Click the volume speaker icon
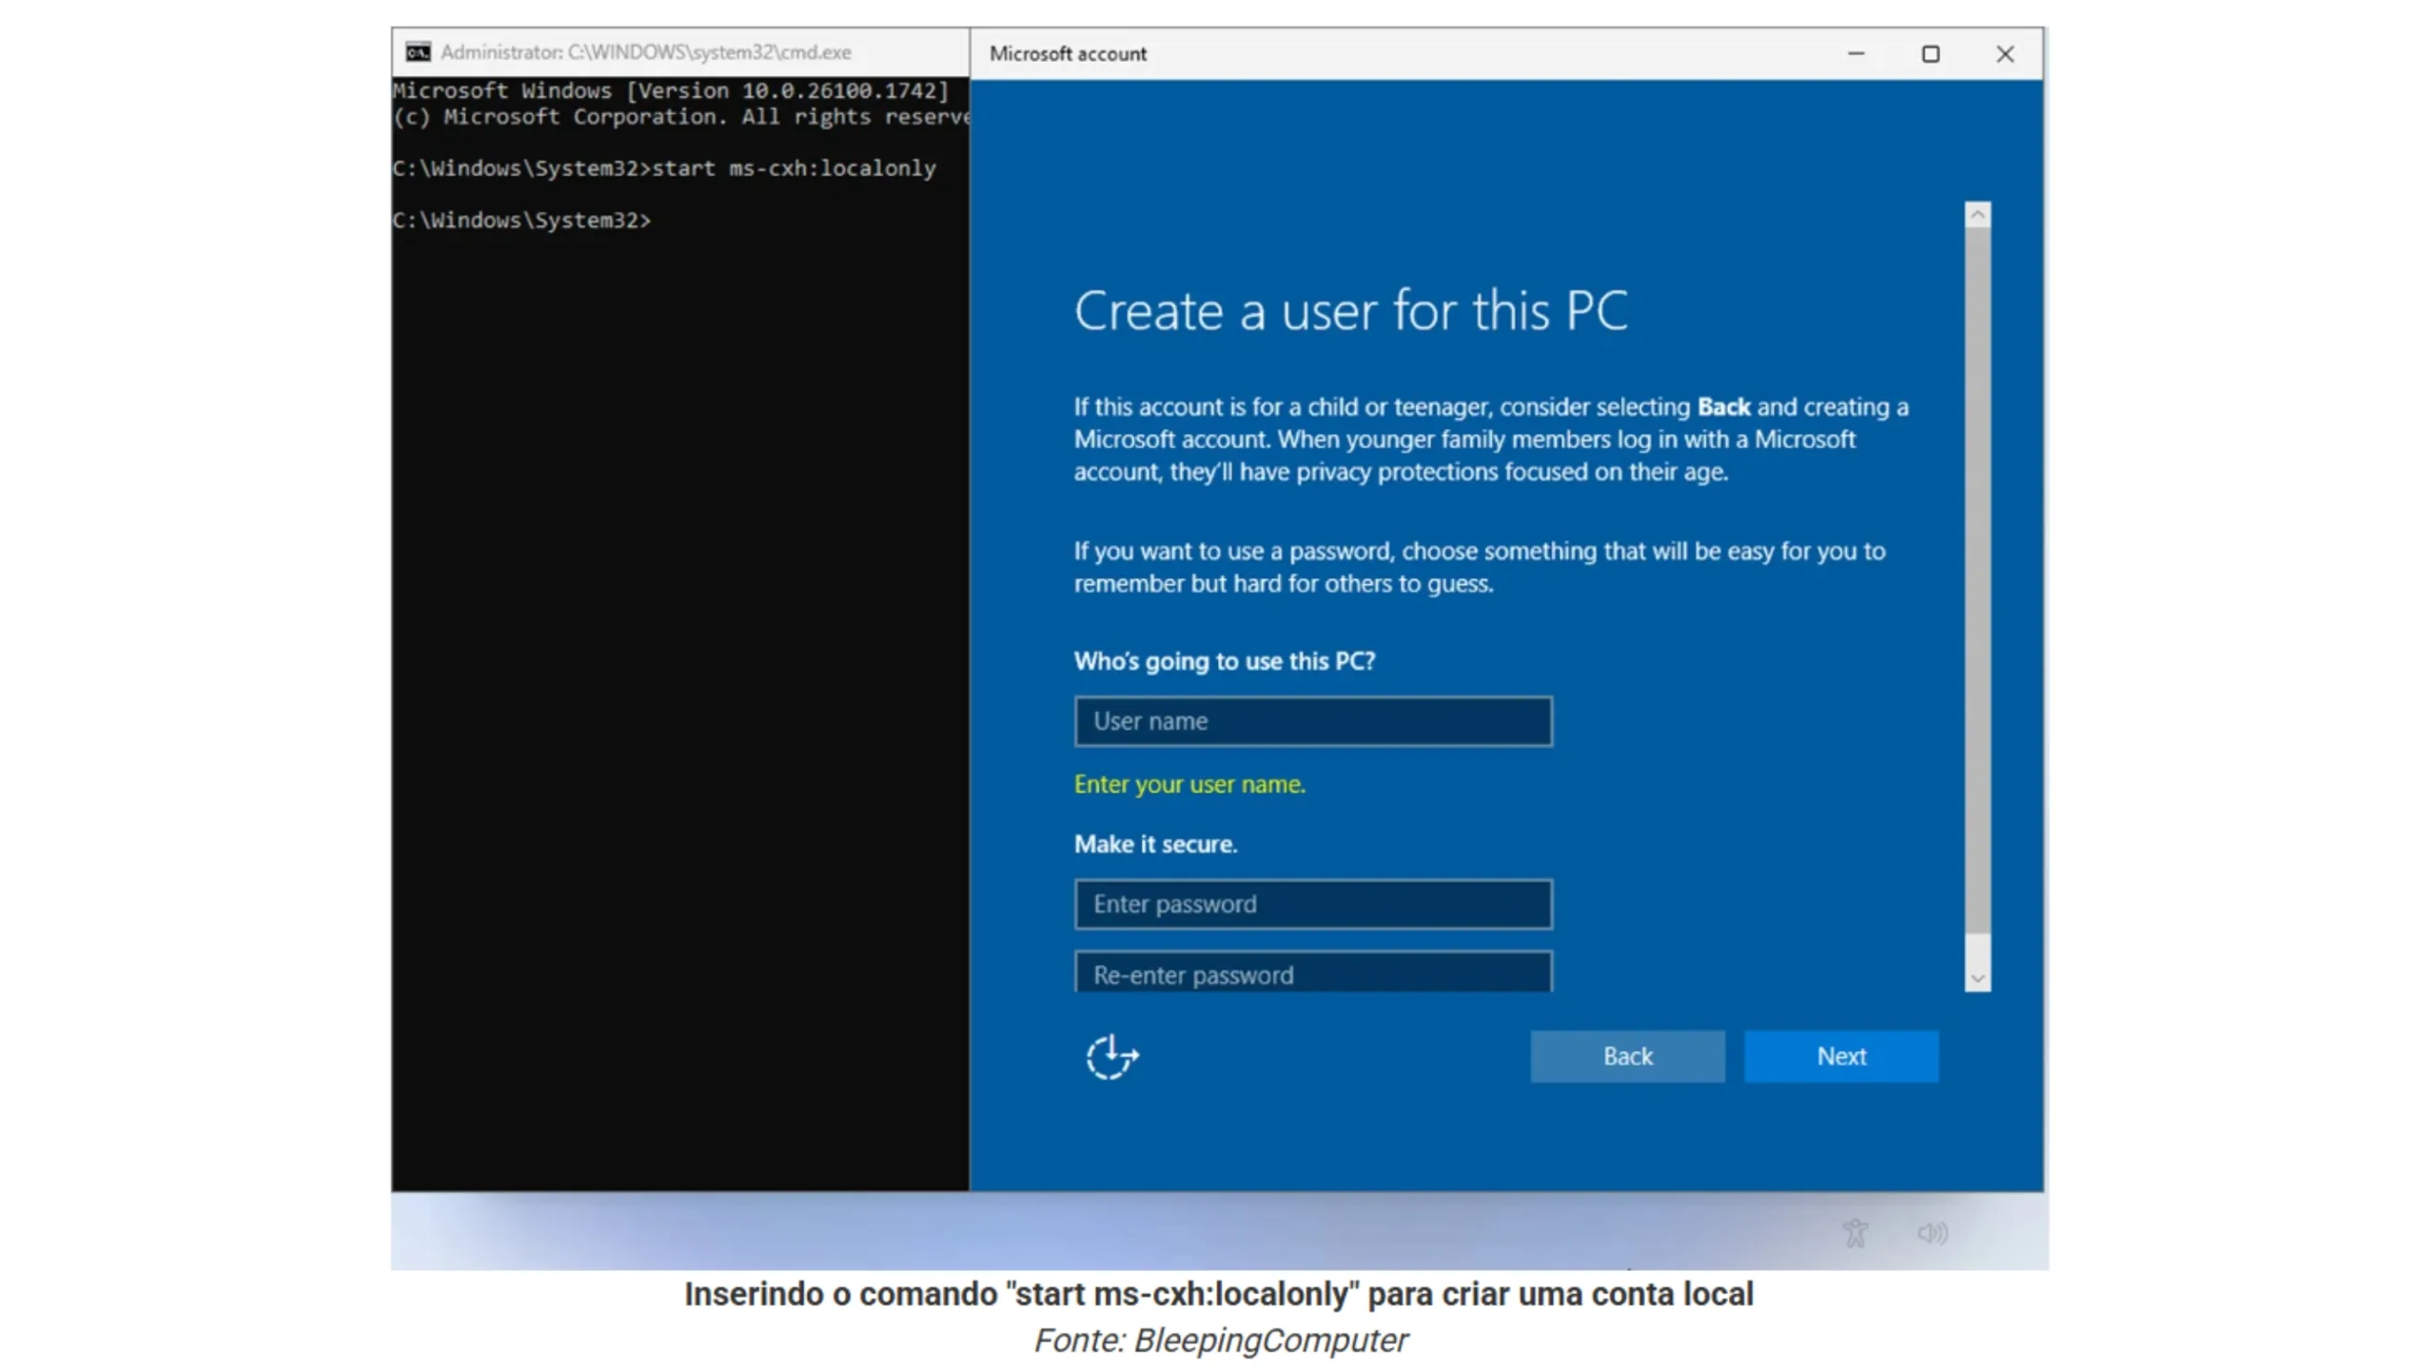The image size is (2436, 1370). point(1932,1233)
